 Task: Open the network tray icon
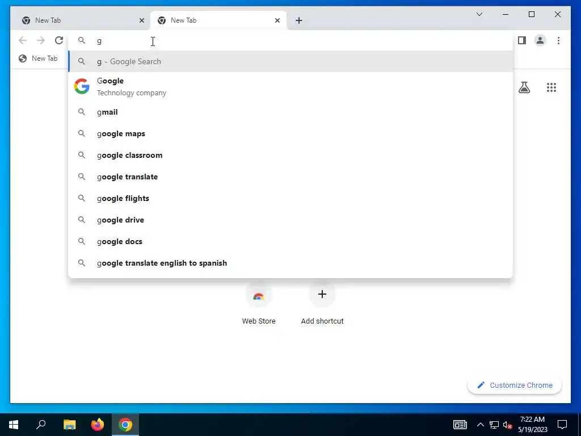(x=494, y=425)
